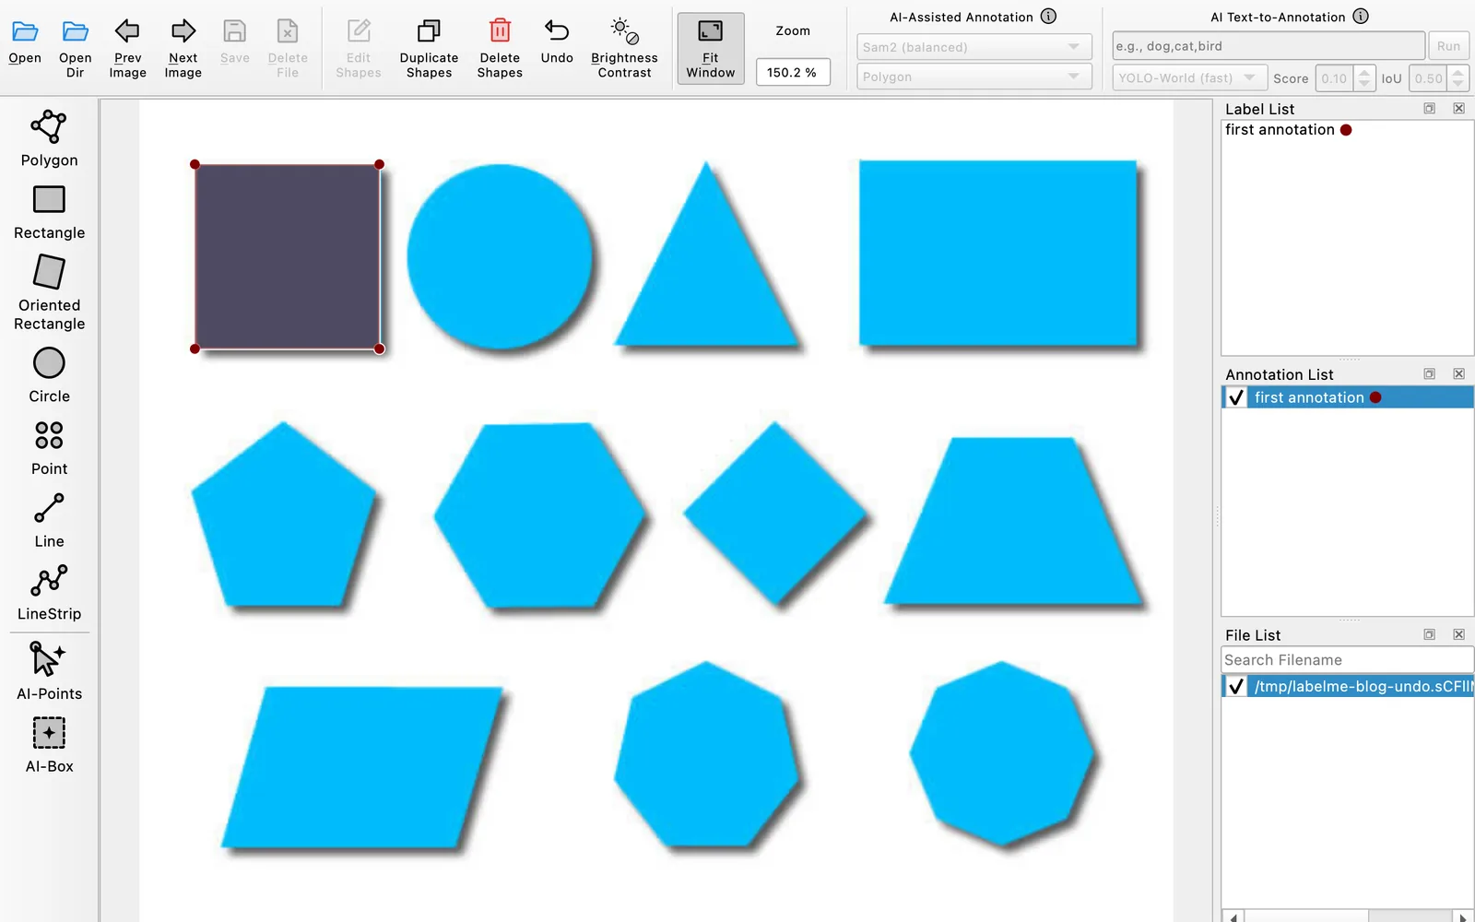
Task: Select 'first annotation' in Label List
Action: click(x=1288, y=130)
